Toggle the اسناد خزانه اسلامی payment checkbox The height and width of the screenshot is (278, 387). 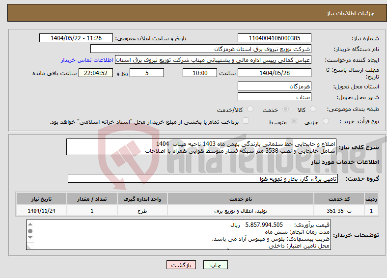246,120
